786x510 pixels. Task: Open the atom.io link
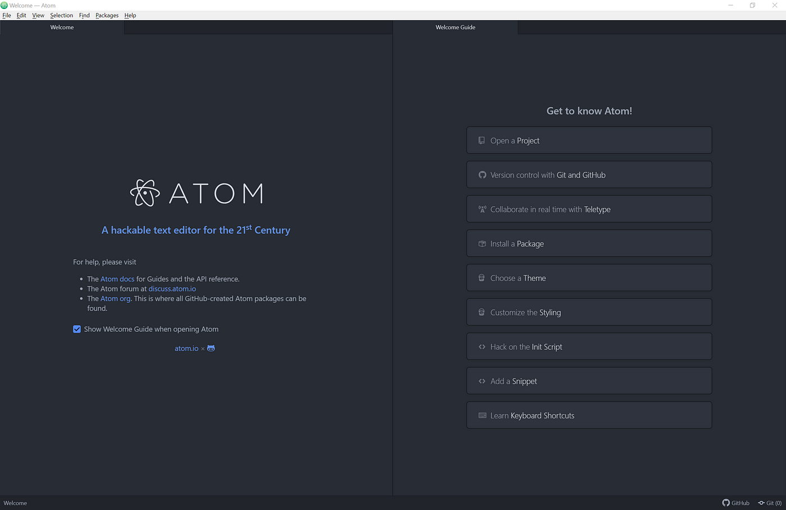click(186, 348)
